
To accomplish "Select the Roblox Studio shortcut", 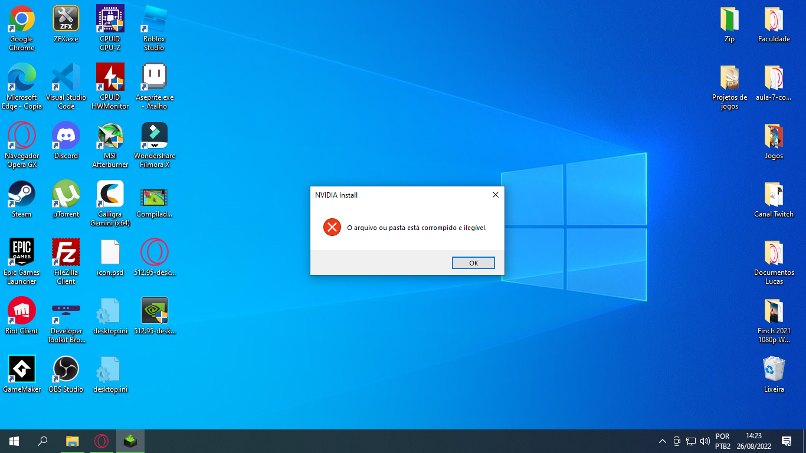I will tap(155, 28).
